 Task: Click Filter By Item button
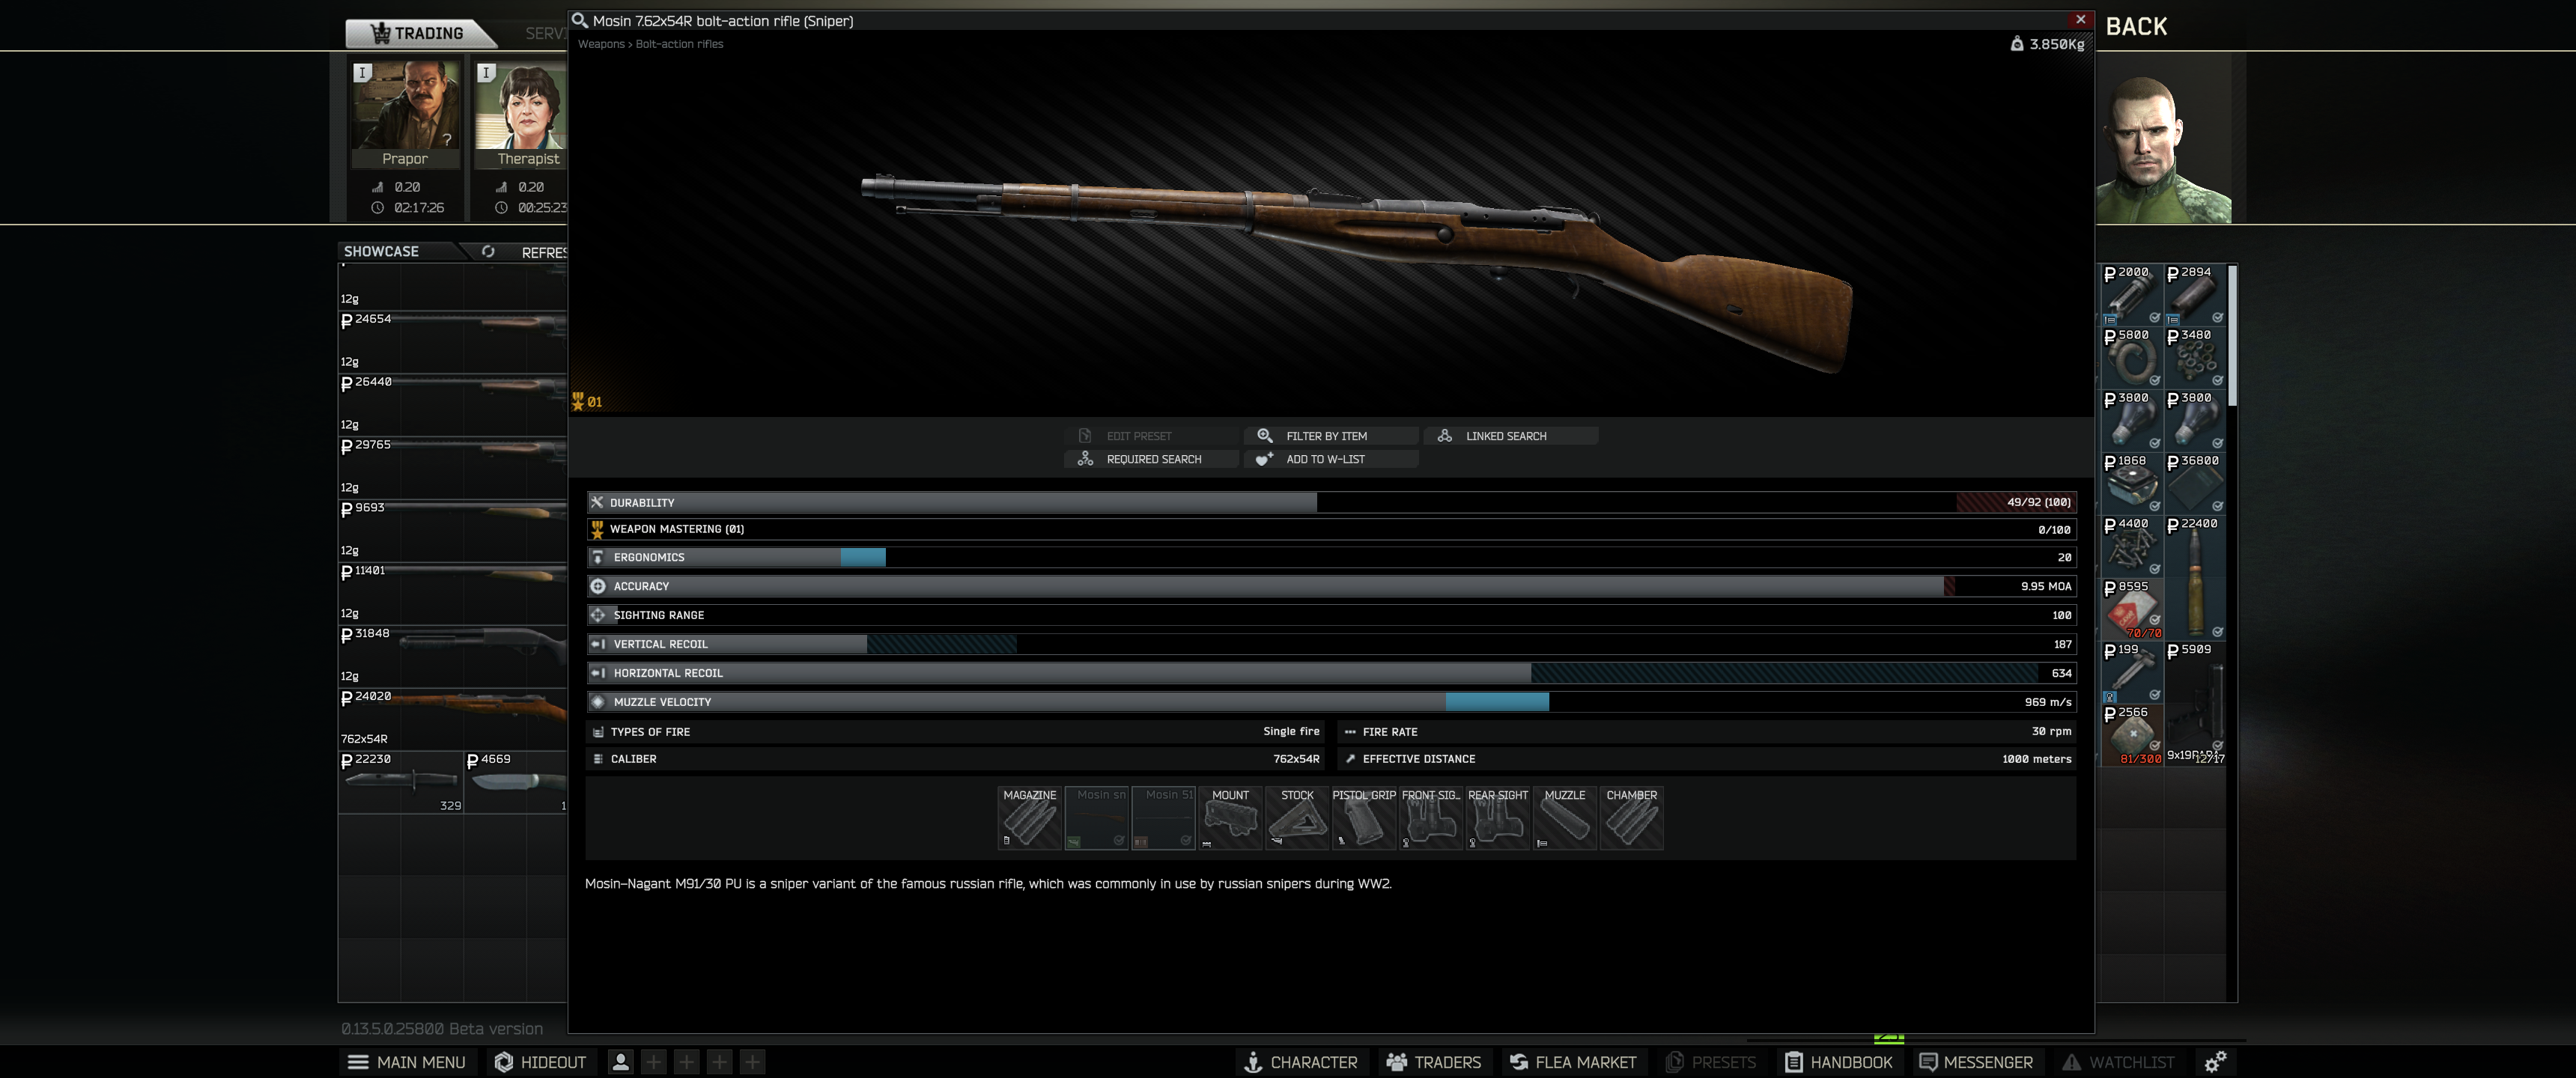click(x=1326, y=436)
